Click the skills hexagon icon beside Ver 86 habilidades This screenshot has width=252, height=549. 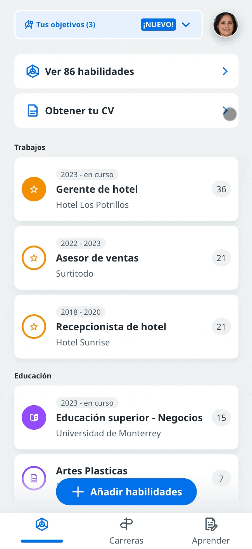[33, 71]
